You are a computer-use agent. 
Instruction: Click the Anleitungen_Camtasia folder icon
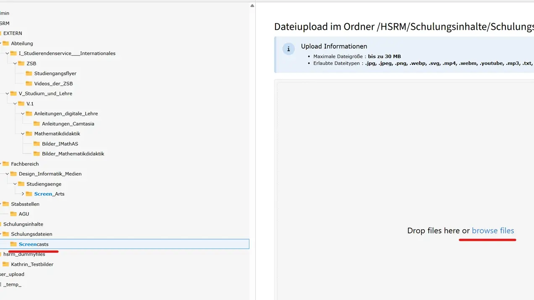(37, 124)
